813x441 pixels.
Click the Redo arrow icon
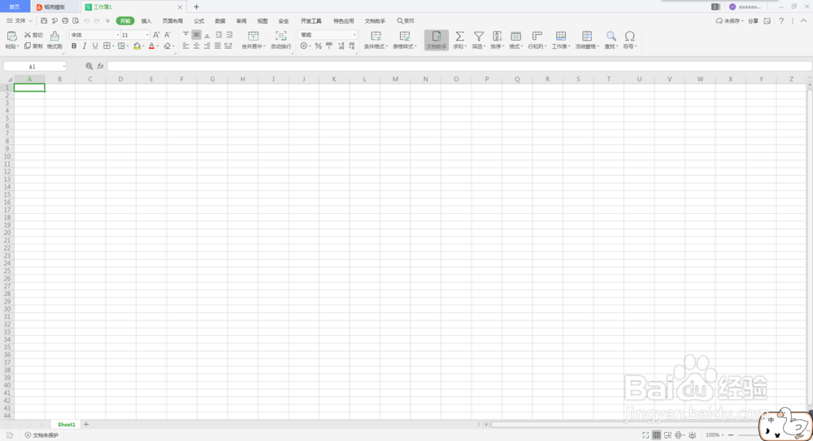point(97,21)
